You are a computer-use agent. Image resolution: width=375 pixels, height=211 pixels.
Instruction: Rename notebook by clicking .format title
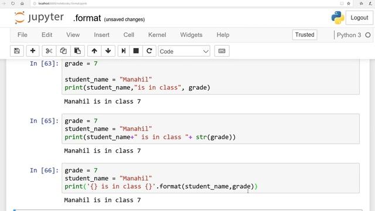click(x=87, y=18)
